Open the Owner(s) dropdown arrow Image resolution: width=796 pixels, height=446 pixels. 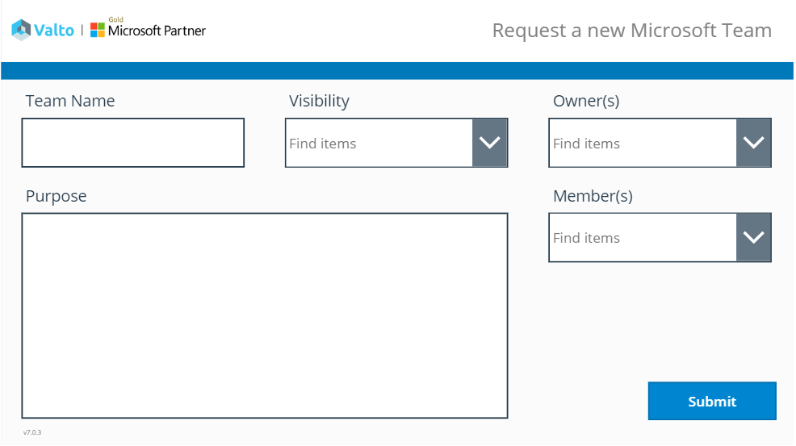pyautogui.click(x=753, y=143)
